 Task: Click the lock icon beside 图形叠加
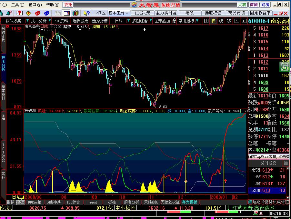point(174,21)
